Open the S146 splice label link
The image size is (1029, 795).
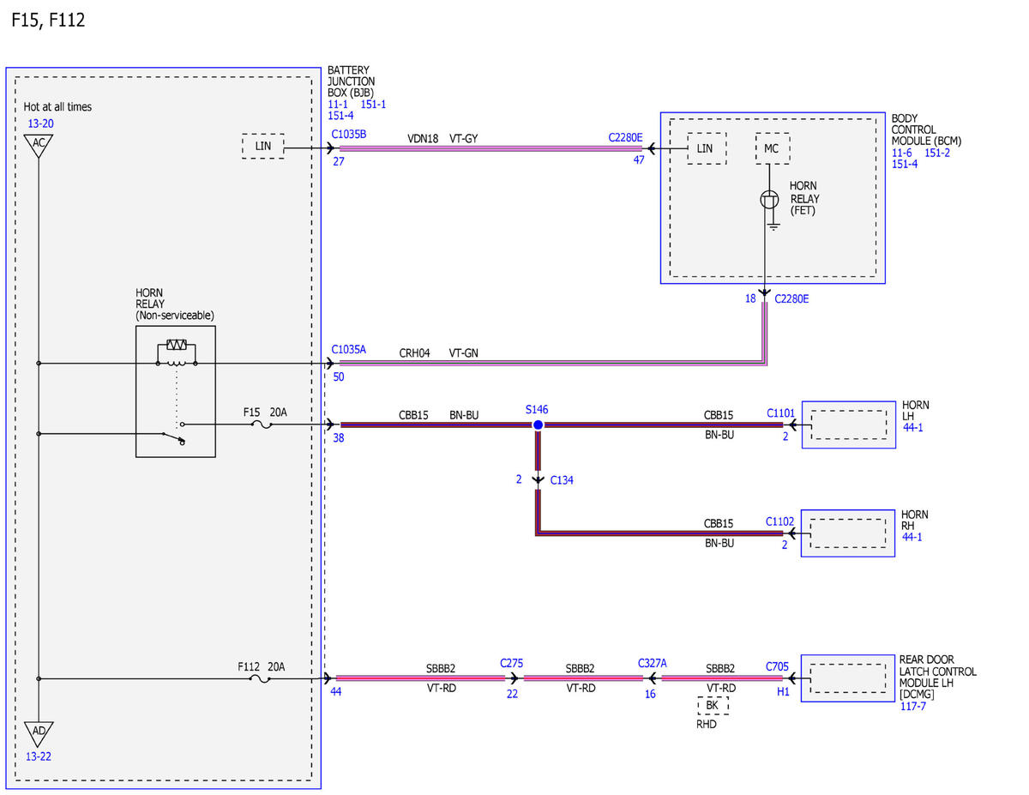click(538, 410)
